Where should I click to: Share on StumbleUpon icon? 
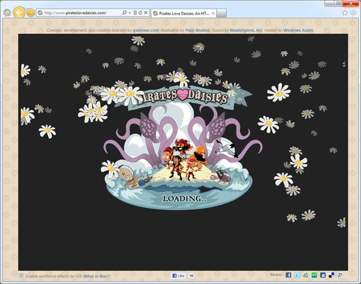pos(314,275)
